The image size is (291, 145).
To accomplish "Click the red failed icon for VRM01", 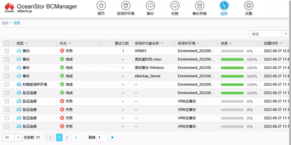I will (x=62, y=51).
